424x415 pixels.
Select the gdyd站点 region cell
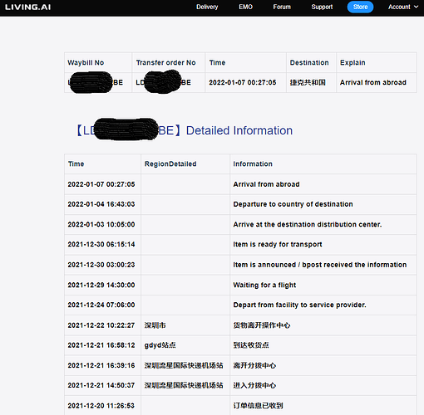(160, 345)
